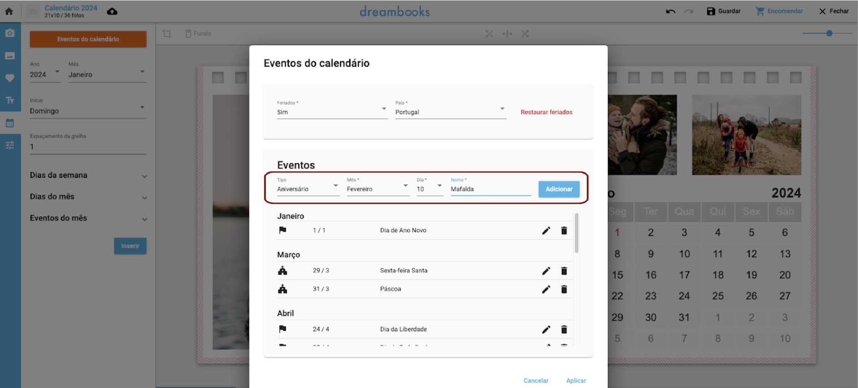Open the Tipo dropdown showing Aniversário

pos(307,189)
